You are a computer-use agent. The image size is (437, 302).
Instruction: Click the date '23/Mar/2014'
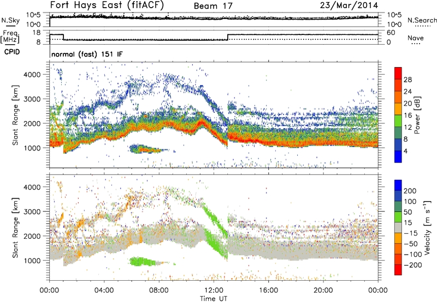(349, 5)
